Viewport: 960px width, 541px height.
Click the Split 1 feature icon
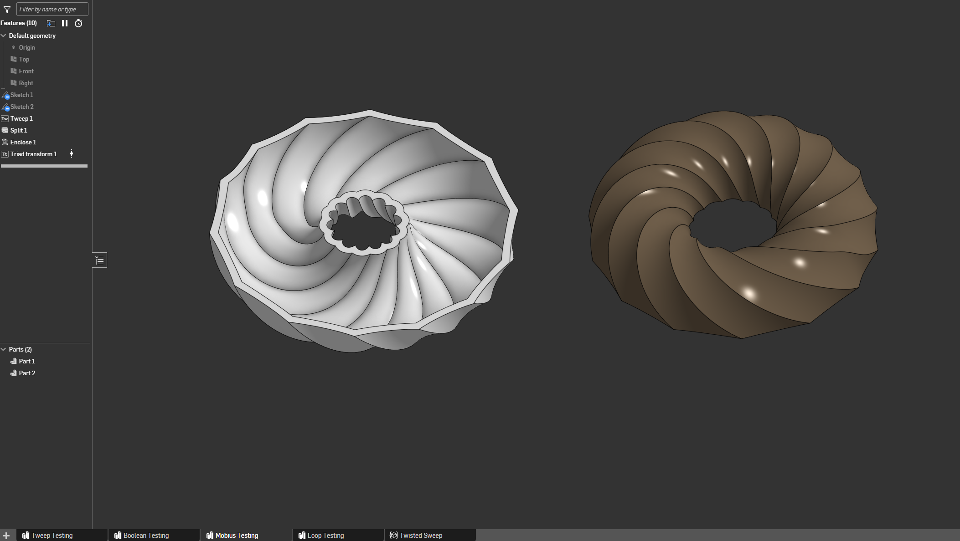[5, 130]
